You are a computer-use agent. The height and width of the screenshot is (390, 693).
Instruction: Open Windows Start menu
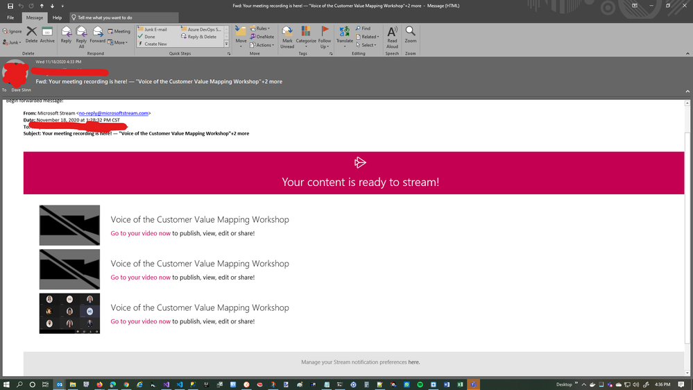coord(6,384)
